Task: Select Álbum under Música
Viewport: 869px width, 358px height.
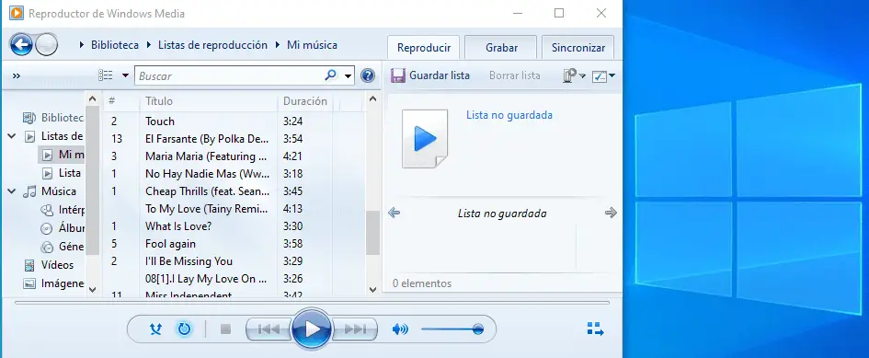Action: (x=63, y=228)
